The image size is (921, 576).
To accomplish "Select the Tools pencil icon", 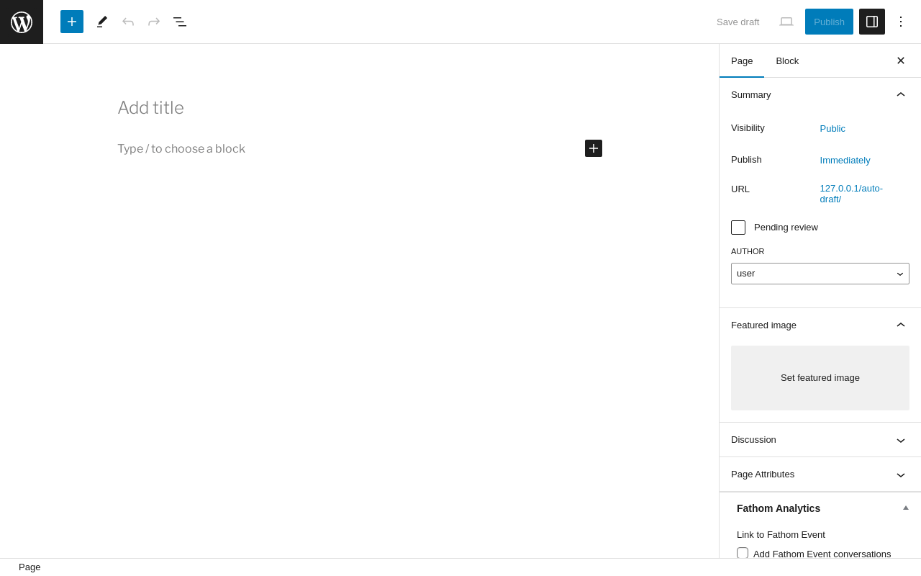I will [102, 22].
